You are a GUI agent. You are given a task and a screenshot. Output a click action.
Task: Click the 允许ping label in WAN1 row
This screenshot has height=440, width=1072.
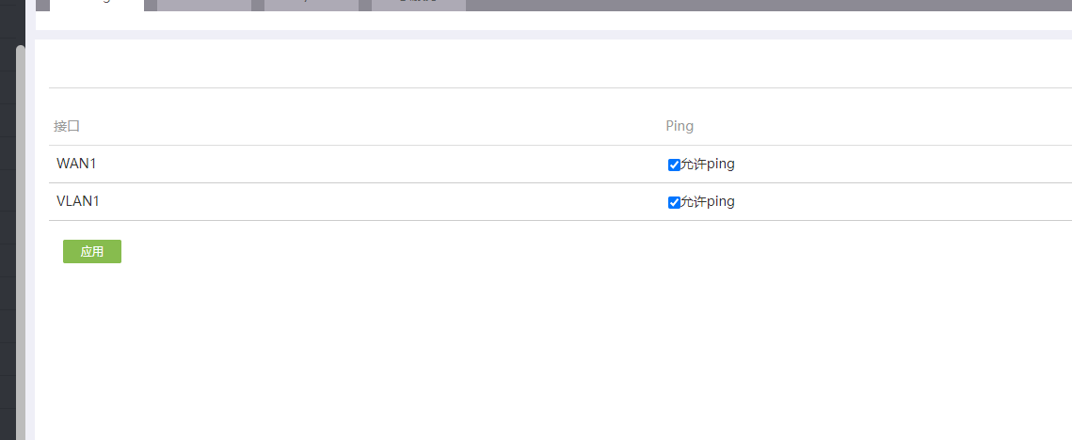(708, 165)
